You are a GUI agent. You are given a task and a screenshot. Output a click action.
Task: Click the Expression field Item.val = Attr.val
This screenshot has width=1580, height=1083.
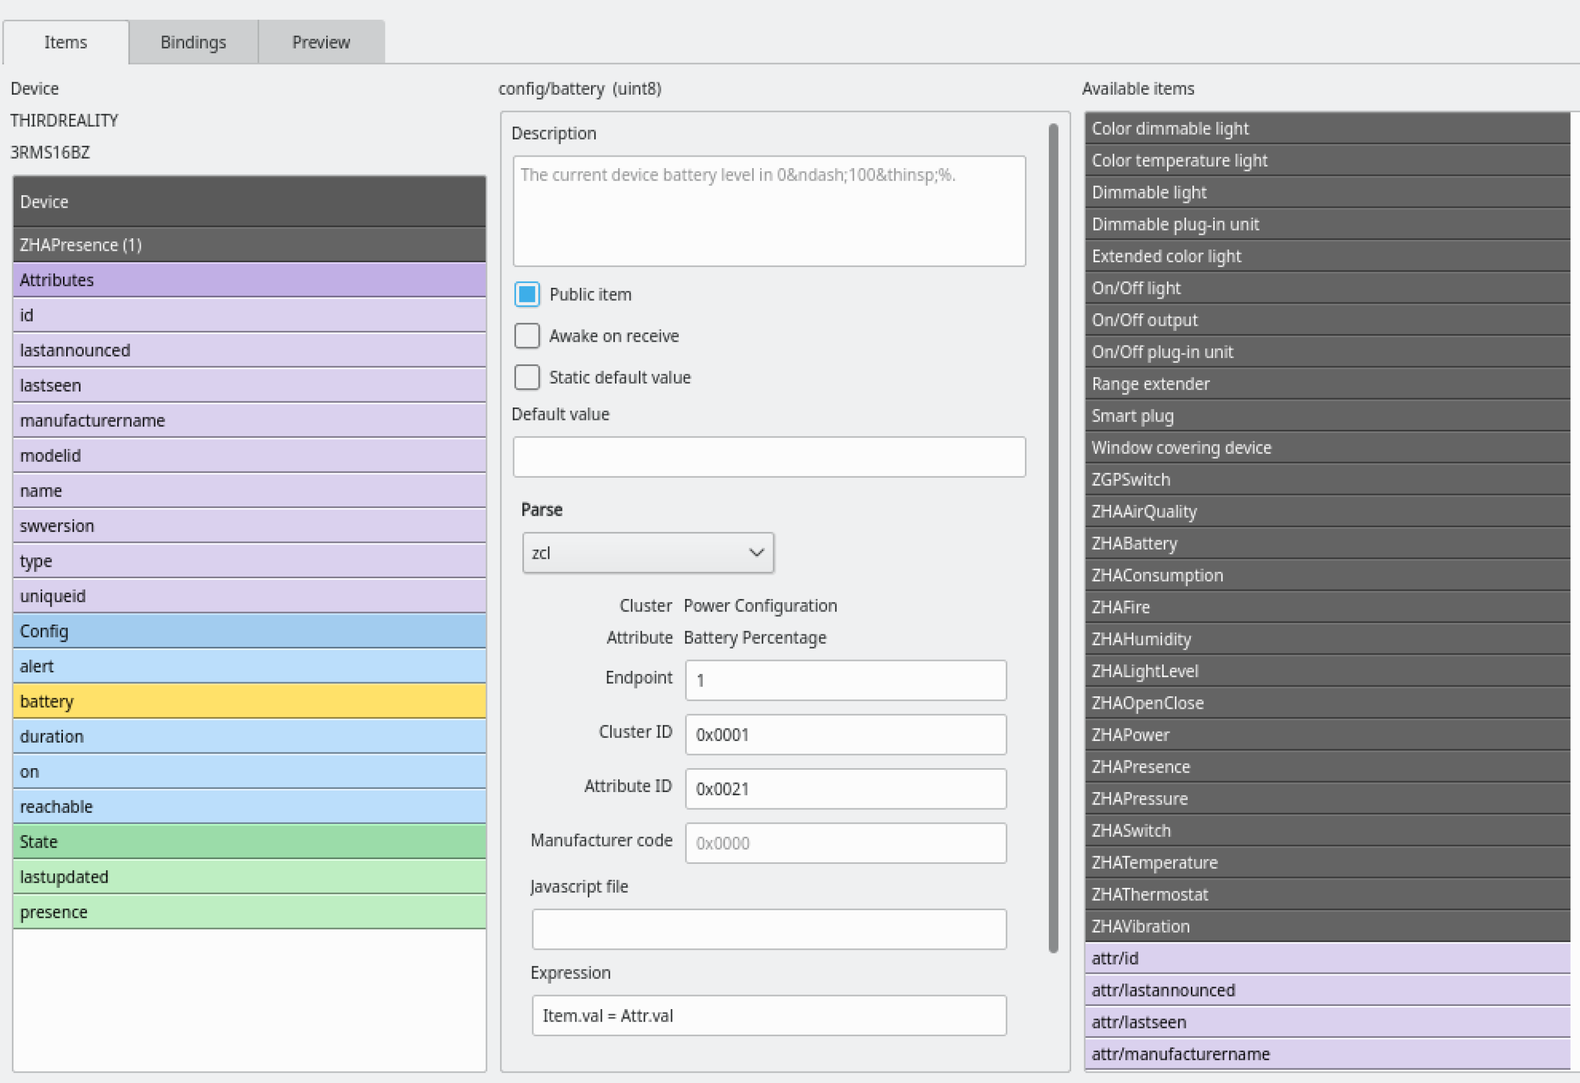[x=768, y=1016]
